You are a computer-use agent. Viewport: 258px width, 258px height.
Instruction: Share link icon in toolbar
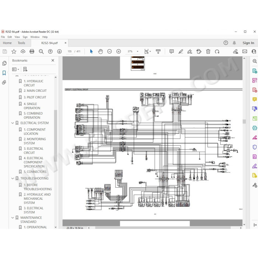coord(236,52)
